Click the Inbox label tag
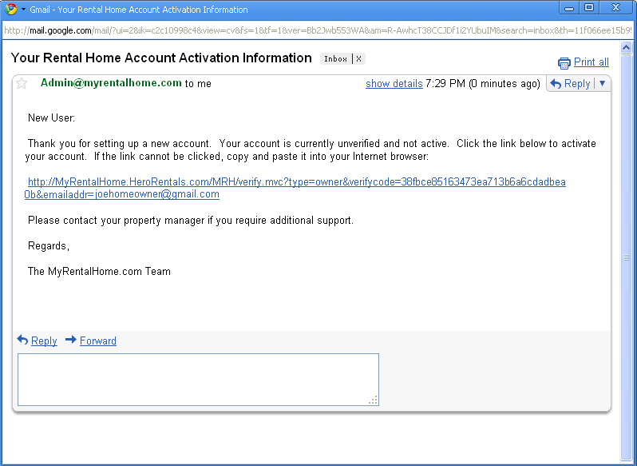 [x=335, y=59]
